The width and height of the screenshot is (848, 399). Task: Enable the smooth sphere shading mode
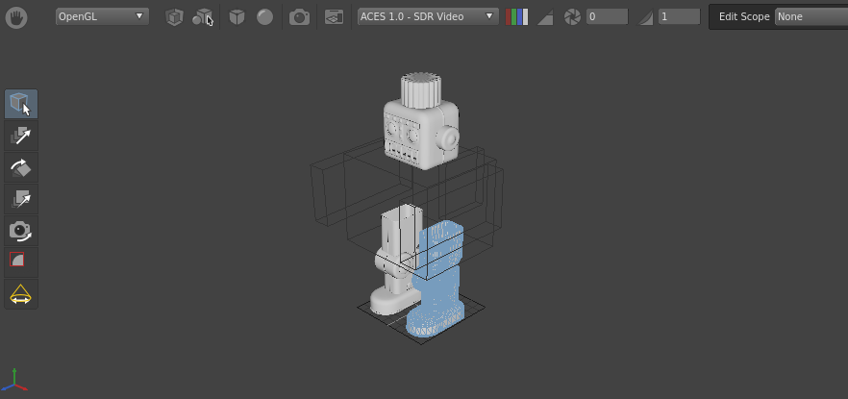pos(264,17)
